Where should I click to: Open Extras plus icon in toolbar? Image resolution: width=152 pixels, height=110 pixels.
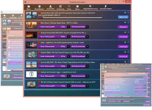(x=77, y=6)
